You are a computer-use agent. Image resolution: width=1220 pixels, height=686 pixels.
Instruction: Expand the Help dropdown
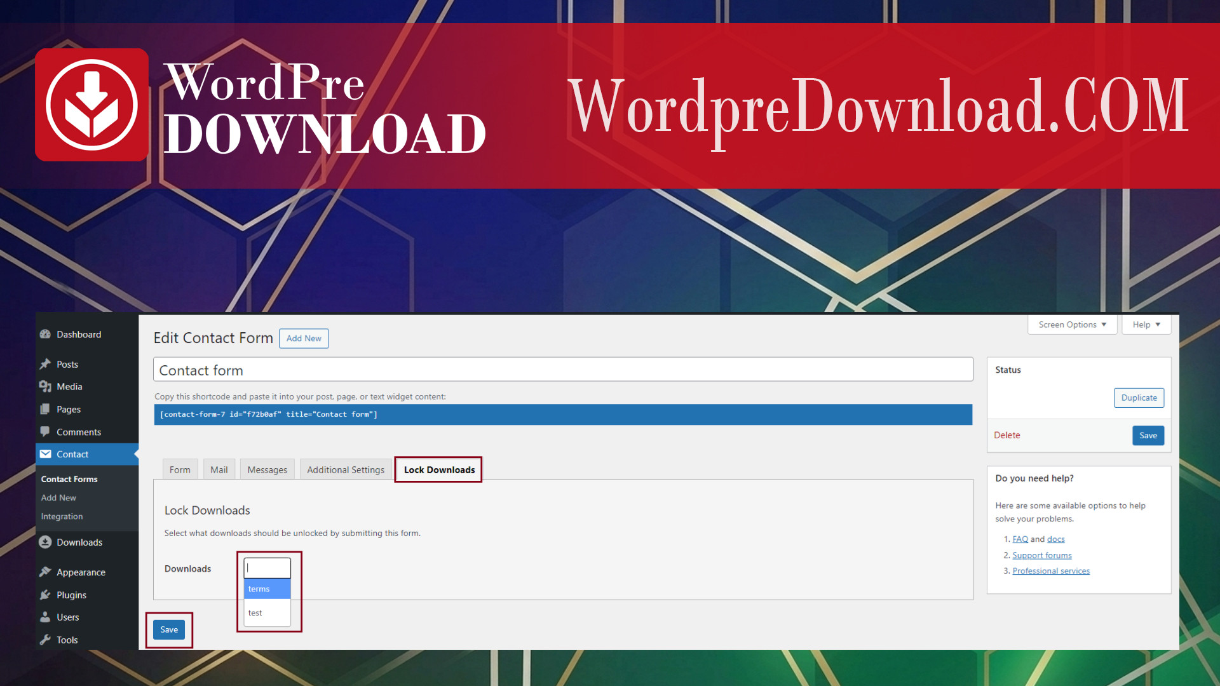[1146, 325]
